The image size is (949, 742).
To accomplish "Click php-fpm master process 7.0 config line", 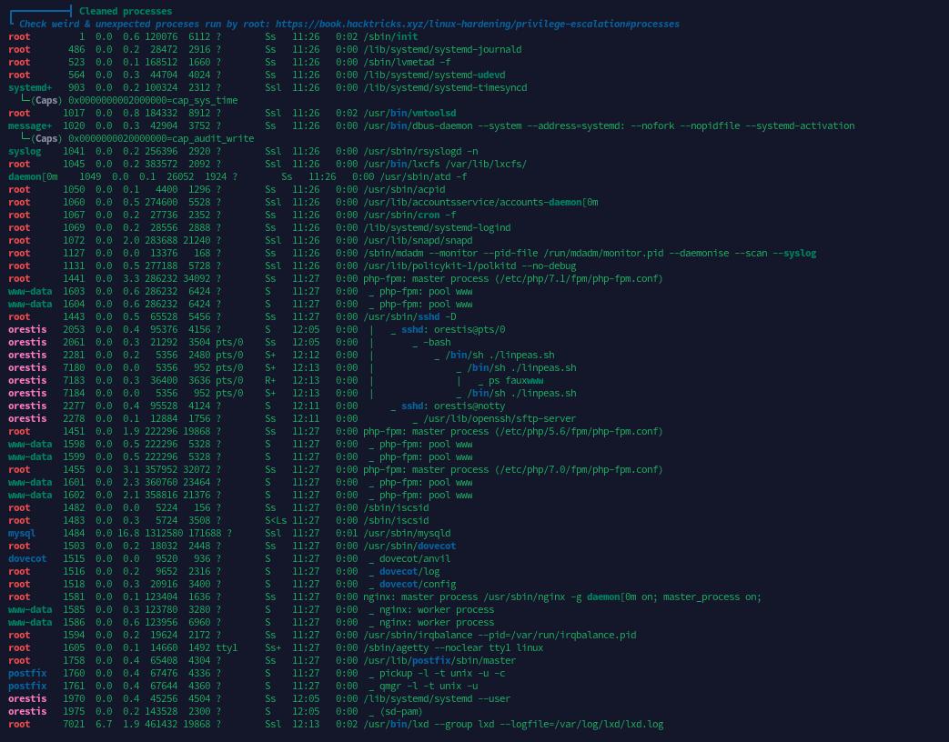I will point(513,469).
